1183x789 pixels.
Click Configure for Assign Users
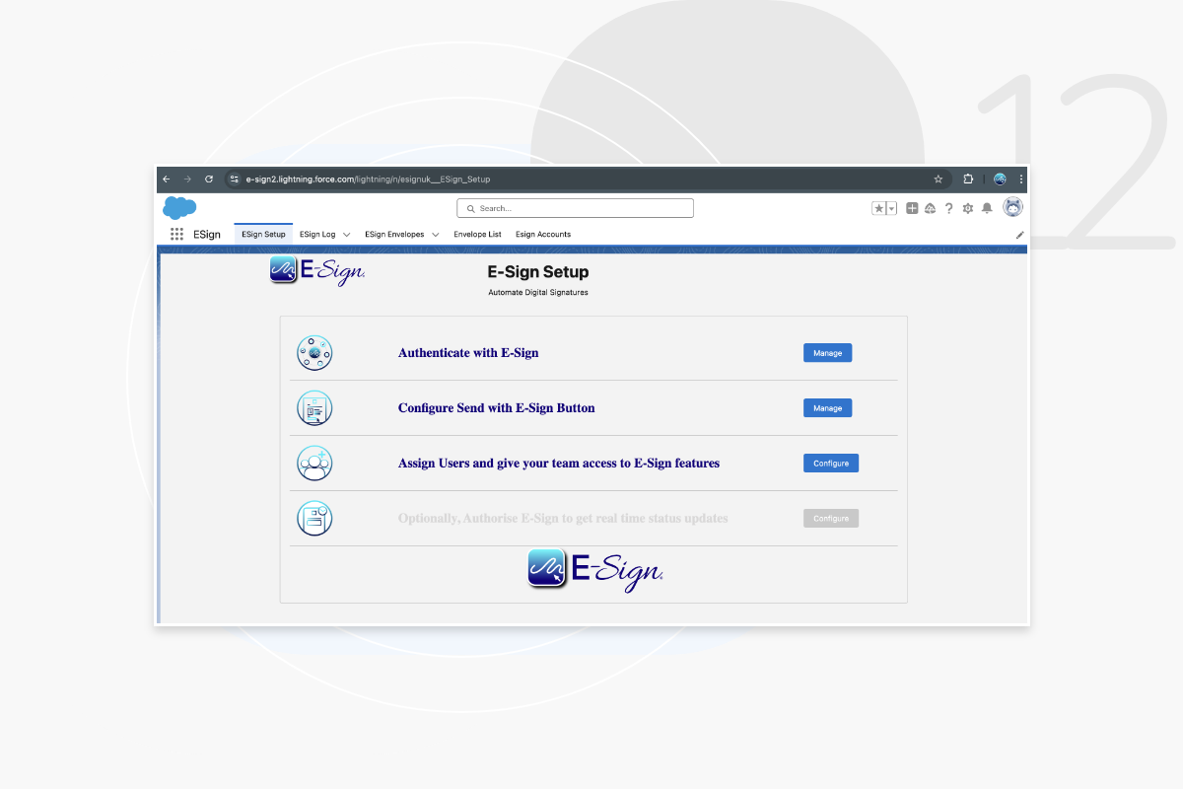pyautogui.click(x=831, y=464)
